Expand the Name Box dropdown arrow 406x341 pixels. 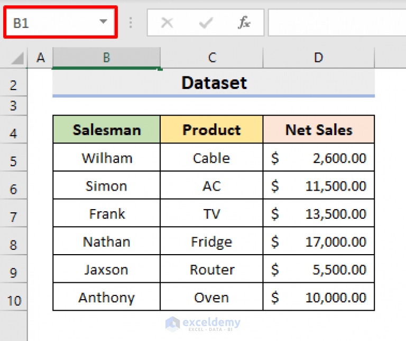tap(103, 22)
